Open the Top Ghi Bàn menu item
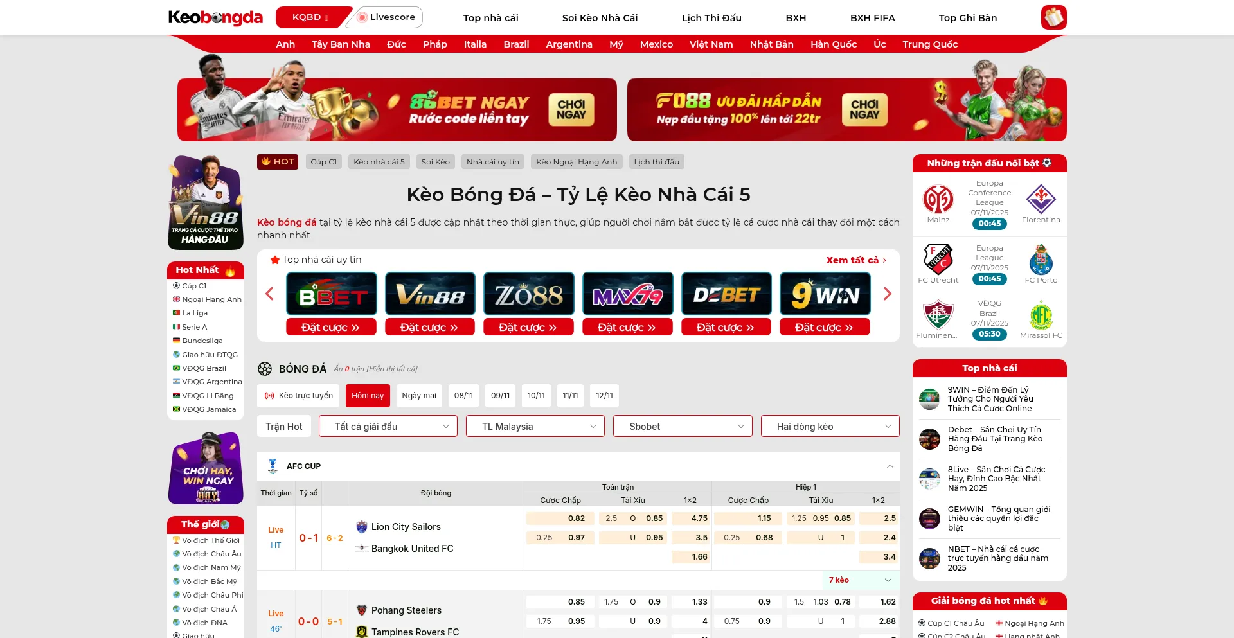1234x638 pixels. tap(968, 18)
